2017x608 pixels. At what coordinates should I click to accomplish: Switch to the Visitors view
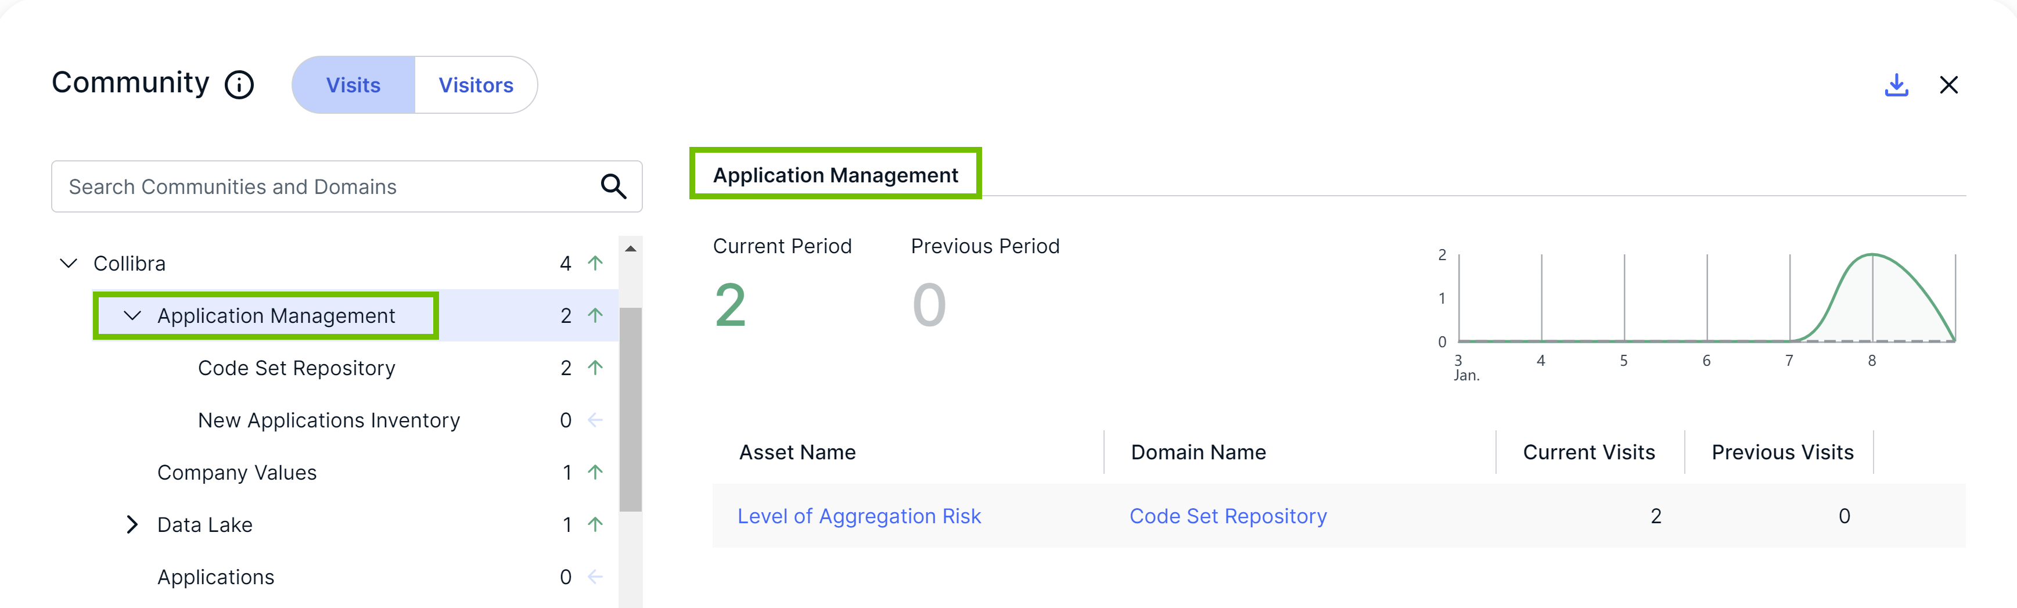476,85
